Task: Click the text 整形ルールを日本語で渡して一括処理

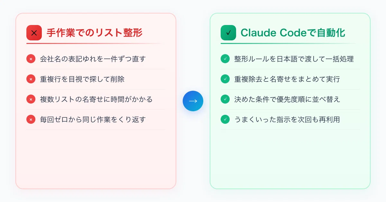Action: (x=294, y=59)
